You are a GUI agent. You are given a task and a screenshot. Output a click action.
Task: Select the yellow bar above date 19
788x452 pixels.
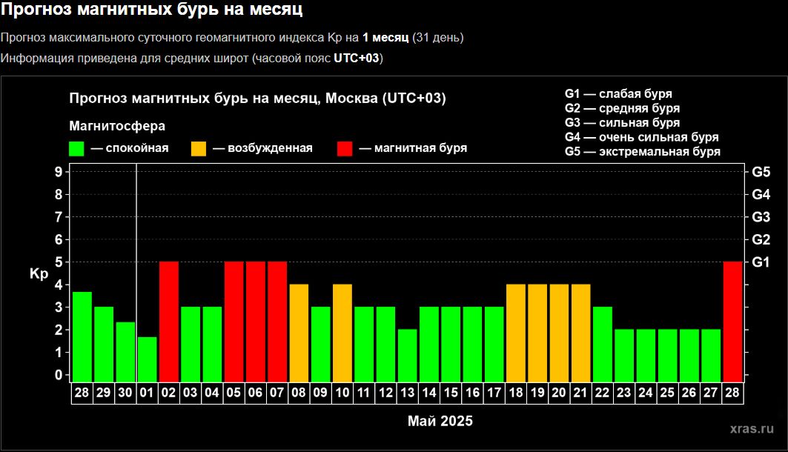[537, 332]
